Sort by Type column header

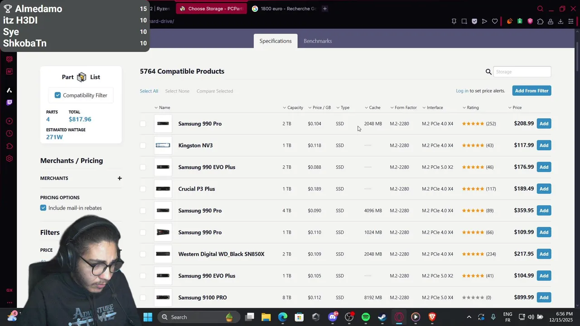(343, 108)
